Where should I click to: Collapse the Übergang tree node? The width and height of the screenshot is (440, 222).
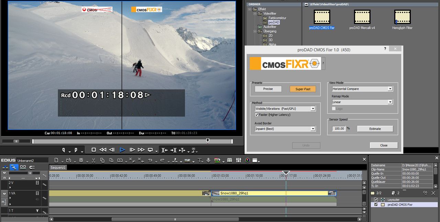click(x=255, y=31)
